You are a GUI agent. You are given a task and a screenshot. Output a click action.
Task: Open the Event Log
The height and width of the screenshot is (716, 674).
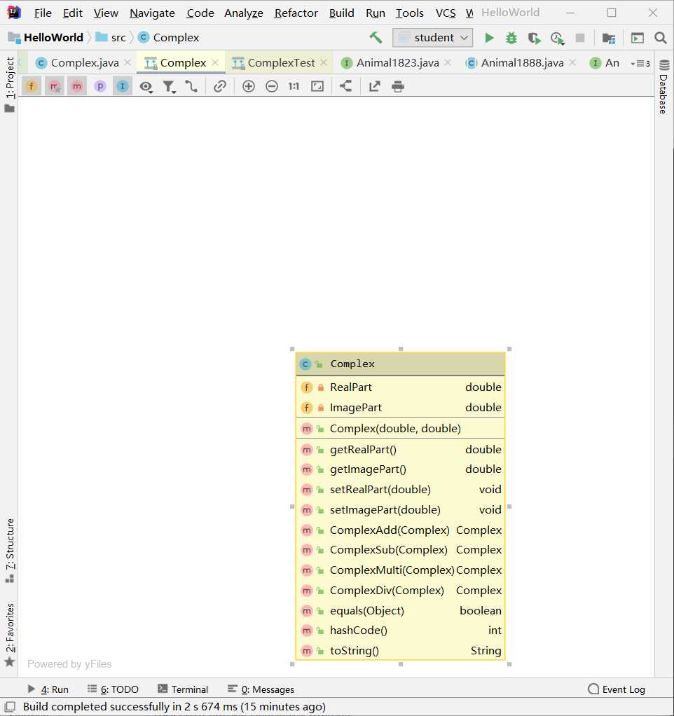(617, 689)
